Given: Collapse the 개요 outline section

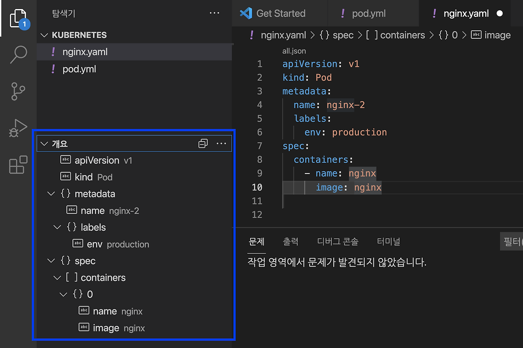Looking at the screenshot, I should point(44,144).
